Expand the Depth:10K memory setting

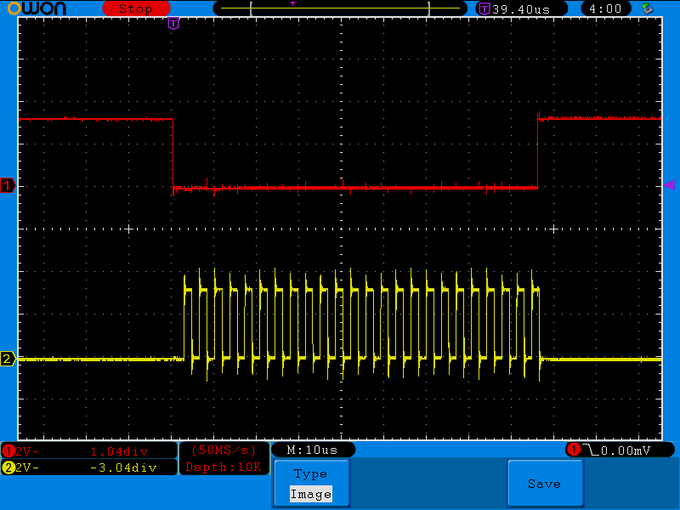tap(224, 467)
